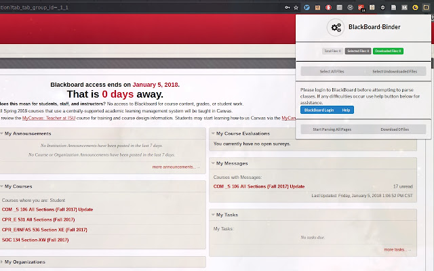Click the BlackBoard Binder extension toolbar icon
Screen dimensions: 434x271
click(426, 7)
